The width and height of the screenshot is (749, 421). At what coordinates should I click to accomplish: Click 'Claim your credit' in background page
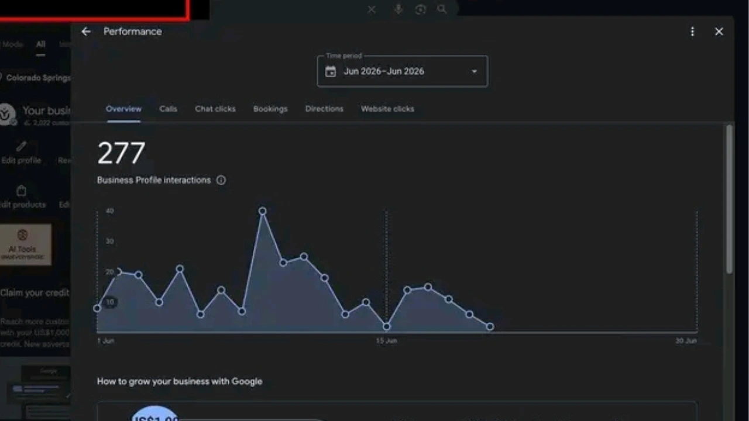[x=35, y=292]
